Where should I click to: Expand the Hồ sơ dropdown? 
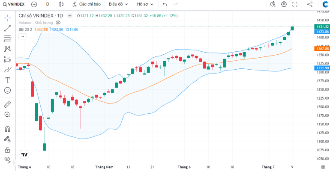[x=145, y=4]
